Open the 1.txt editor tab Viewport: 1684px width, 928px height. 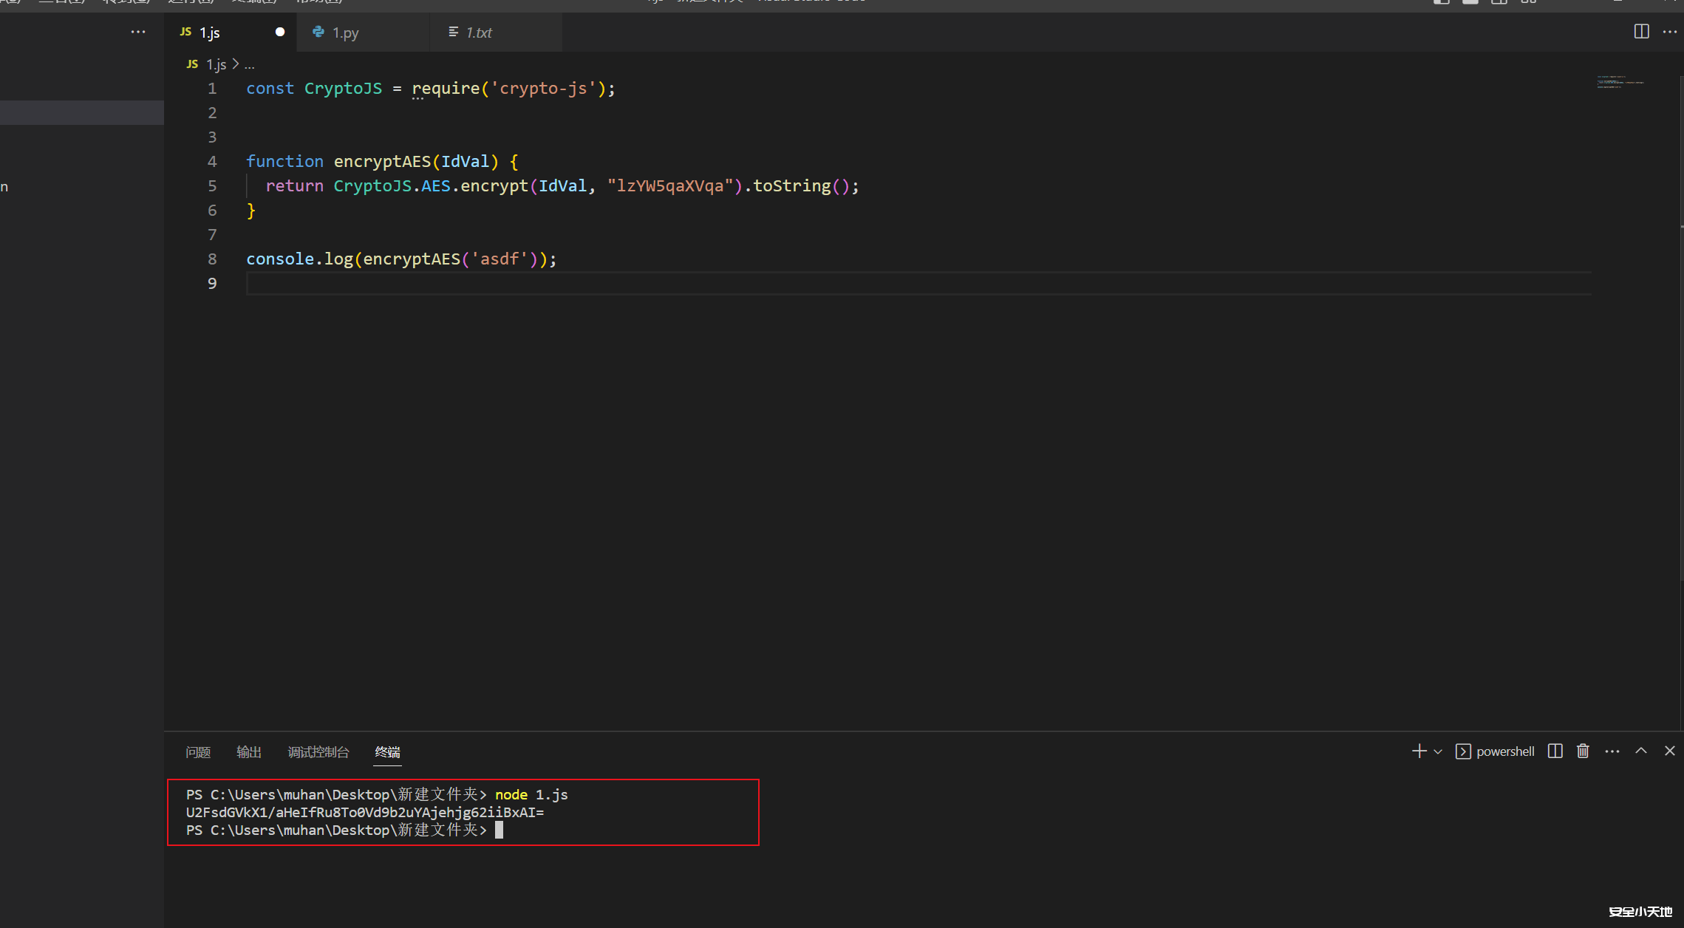496,33
